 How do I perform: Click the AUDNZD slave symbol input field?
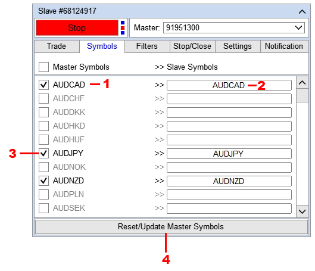pyautogui.click(x=229, y=181)
